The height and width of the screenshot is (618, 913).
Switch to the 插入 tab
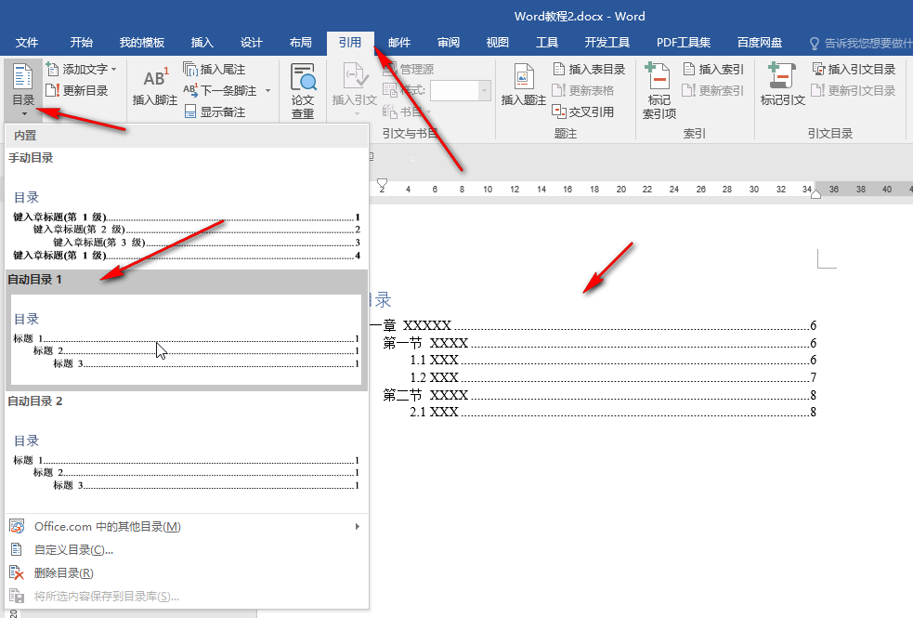click(x=202, y=43)
